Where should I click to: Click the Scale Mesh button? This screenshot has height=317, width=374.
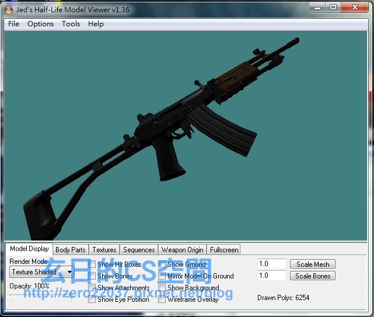click(313, 264)
